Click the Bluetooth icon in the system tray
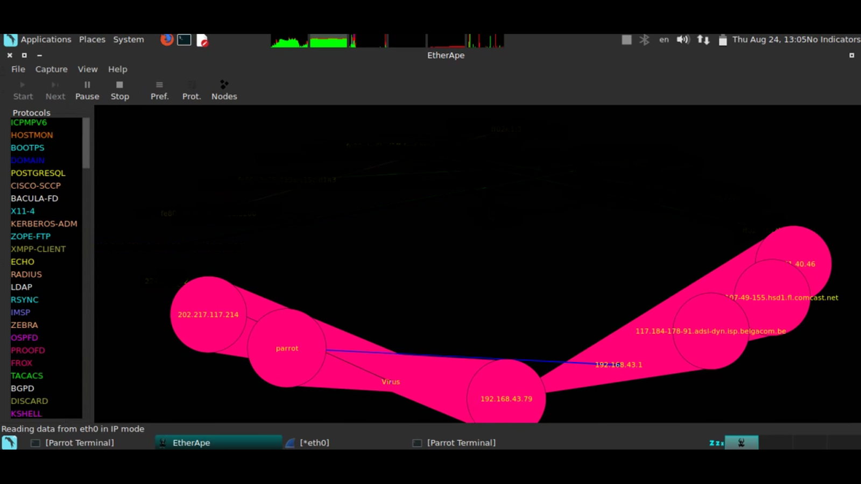The image size is (861, 484). coord(644,40)
